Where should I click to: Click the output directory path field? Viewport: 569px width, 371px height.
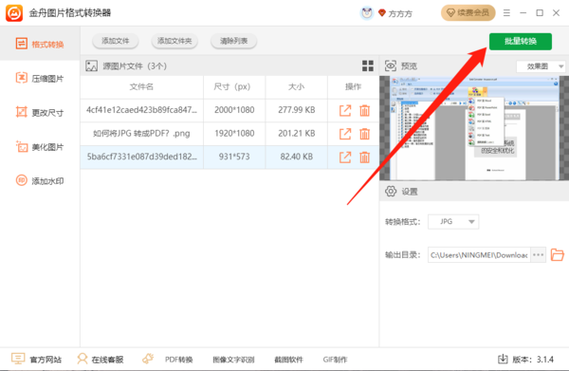pyautogui.click(x=479, y=255)
